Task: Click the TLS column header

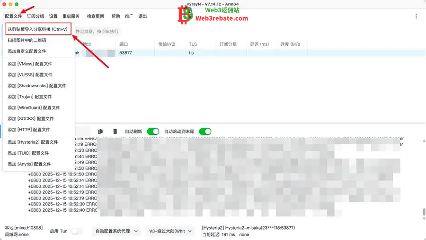Action: tap(201, 44)
